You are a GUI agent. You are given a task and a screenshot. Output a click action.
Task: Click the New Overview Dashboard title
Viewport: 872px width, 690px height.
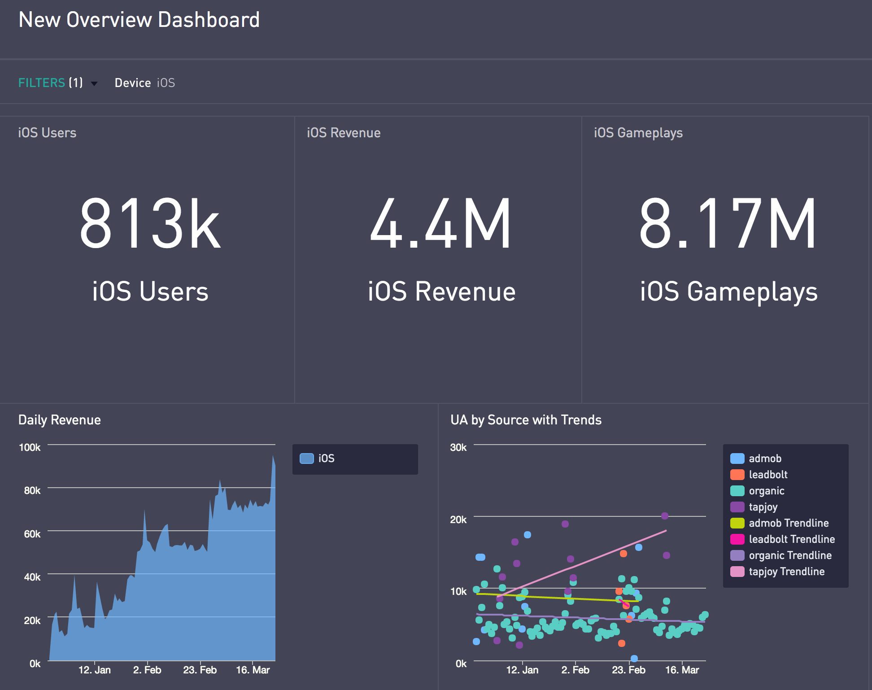[139, 20]
